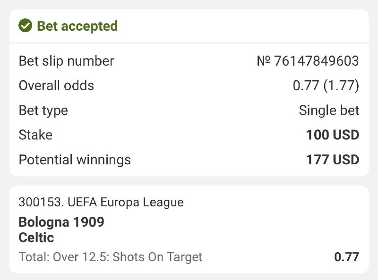Click the green checkmark icon
This screenshot has width=378, height=280.
pos(25,25)
